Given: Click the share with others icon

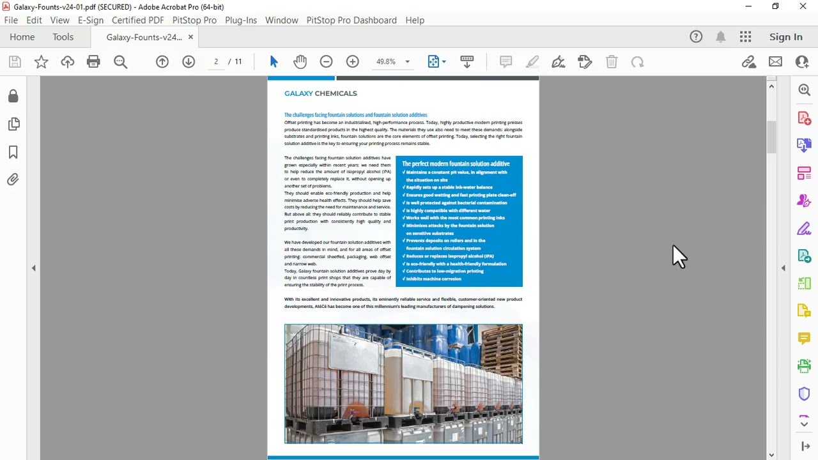Looking at the screenshot, I should 802,62.
